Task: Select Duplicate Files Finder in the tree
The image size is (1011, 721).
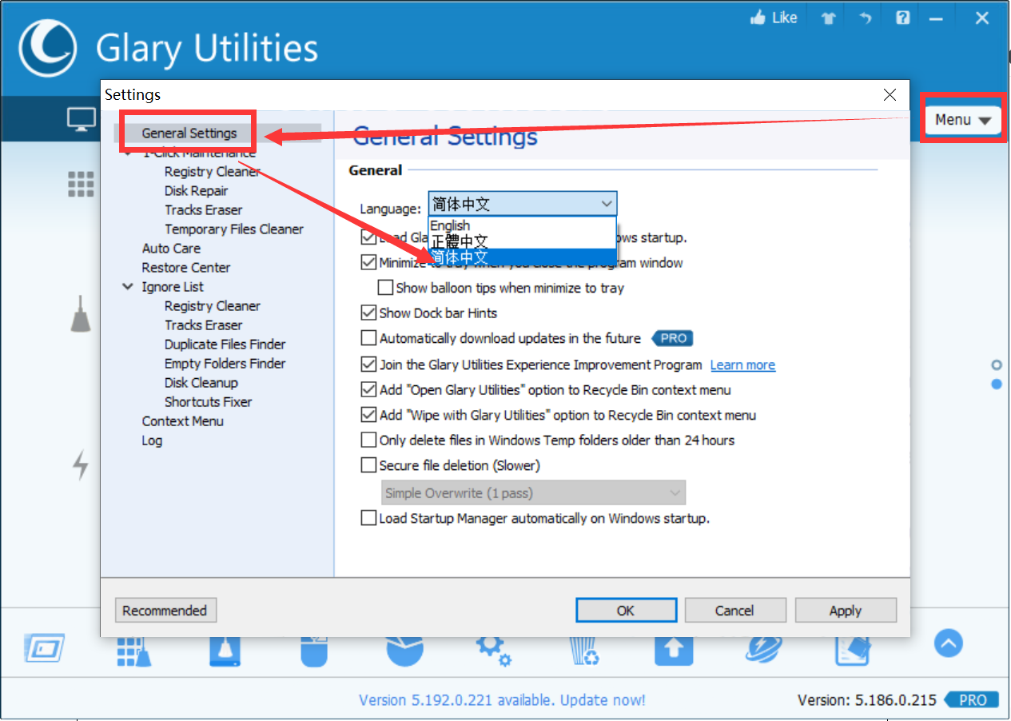Action: (225, 344)
